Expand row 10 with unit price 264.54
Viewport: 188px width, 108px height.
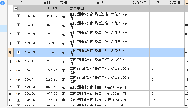(18, 93)
